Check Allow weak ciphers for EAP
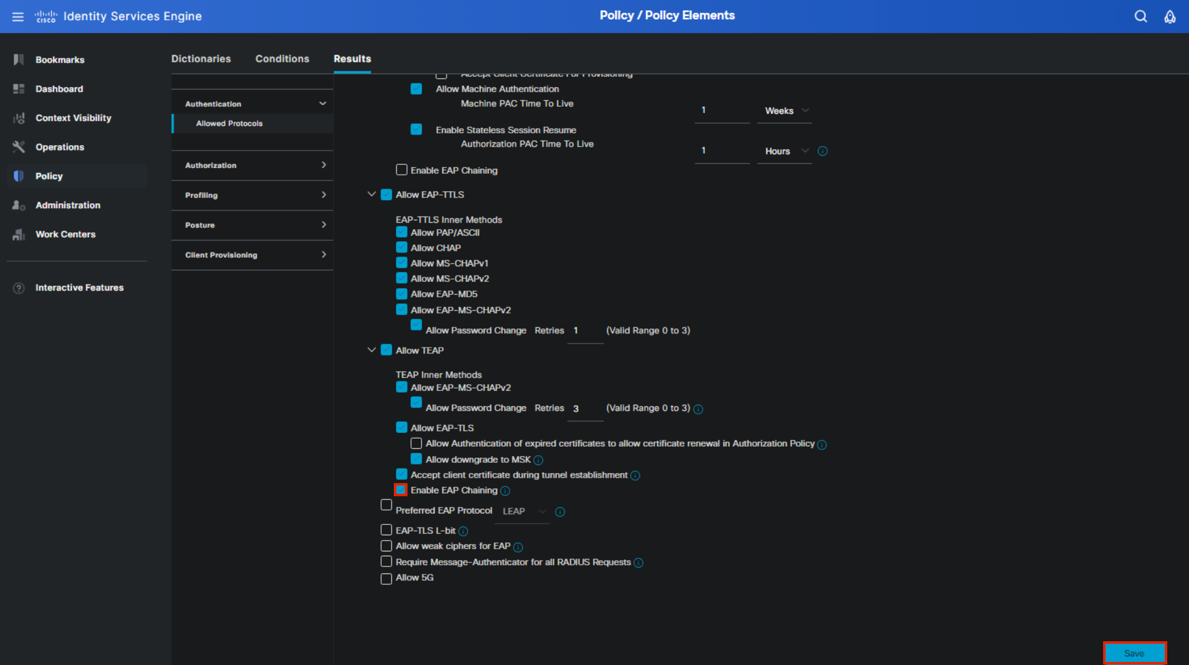Screen dimensions: 1189x665 click(386, 546)
